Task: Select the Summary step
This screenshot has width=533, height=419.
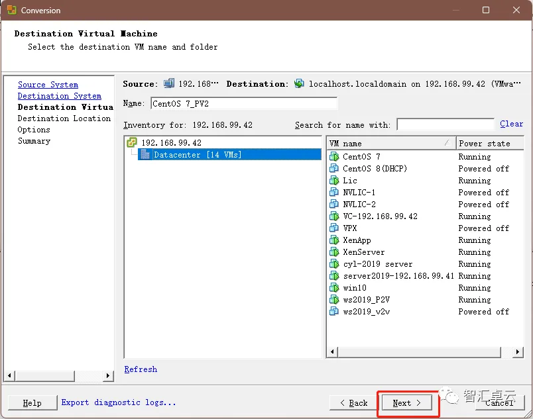Action: pos(34,141)
